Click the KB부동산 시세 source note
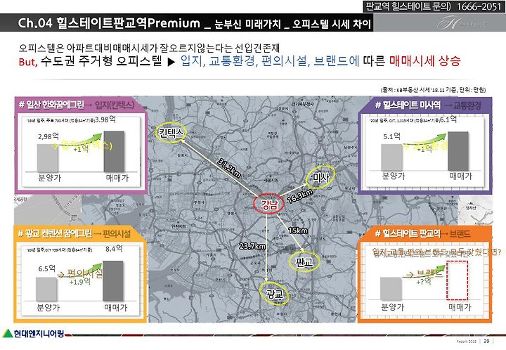 pyautogui.click(x=434, y=90)
